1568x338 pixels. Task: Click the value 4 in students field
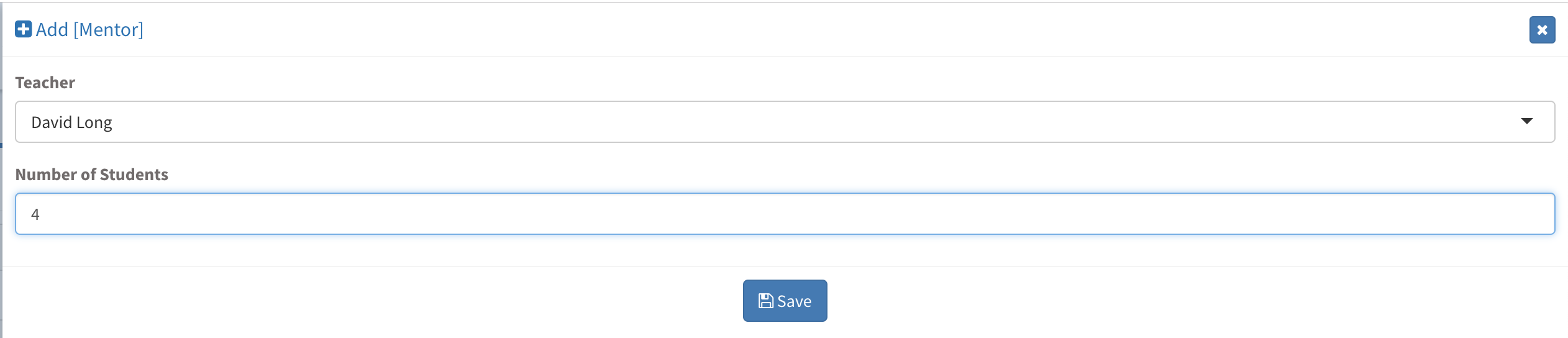point(35,214)
